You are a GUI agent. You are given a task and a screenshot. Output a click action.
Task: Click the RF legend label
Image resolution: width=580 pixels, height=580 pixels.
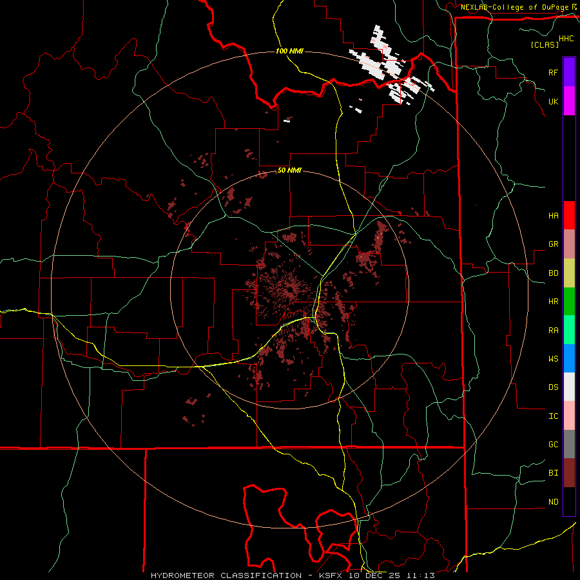point(553,72)
